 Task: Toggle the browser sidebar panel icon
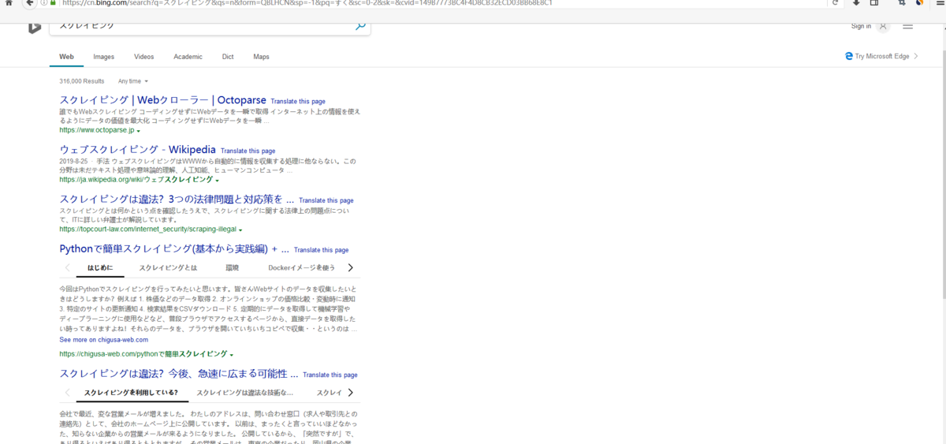(x=874, y=2)
